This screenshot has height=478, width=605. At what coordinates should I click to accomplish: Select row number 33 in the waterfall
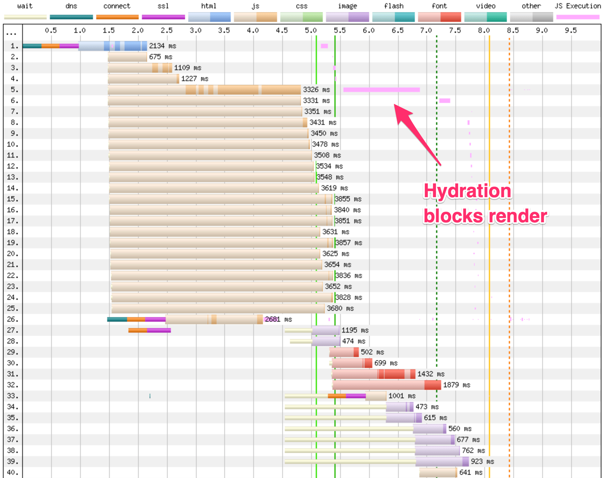(x=12, y=396)
